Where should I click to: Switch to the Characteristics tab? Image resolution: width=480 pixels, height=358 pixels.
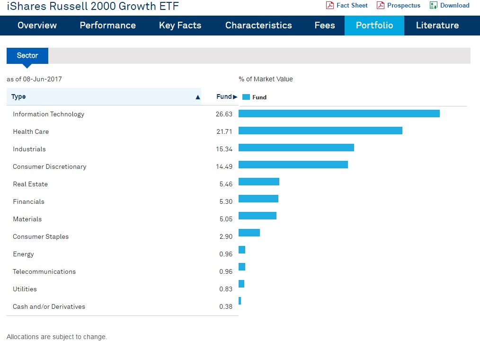(x=258, y=26)
